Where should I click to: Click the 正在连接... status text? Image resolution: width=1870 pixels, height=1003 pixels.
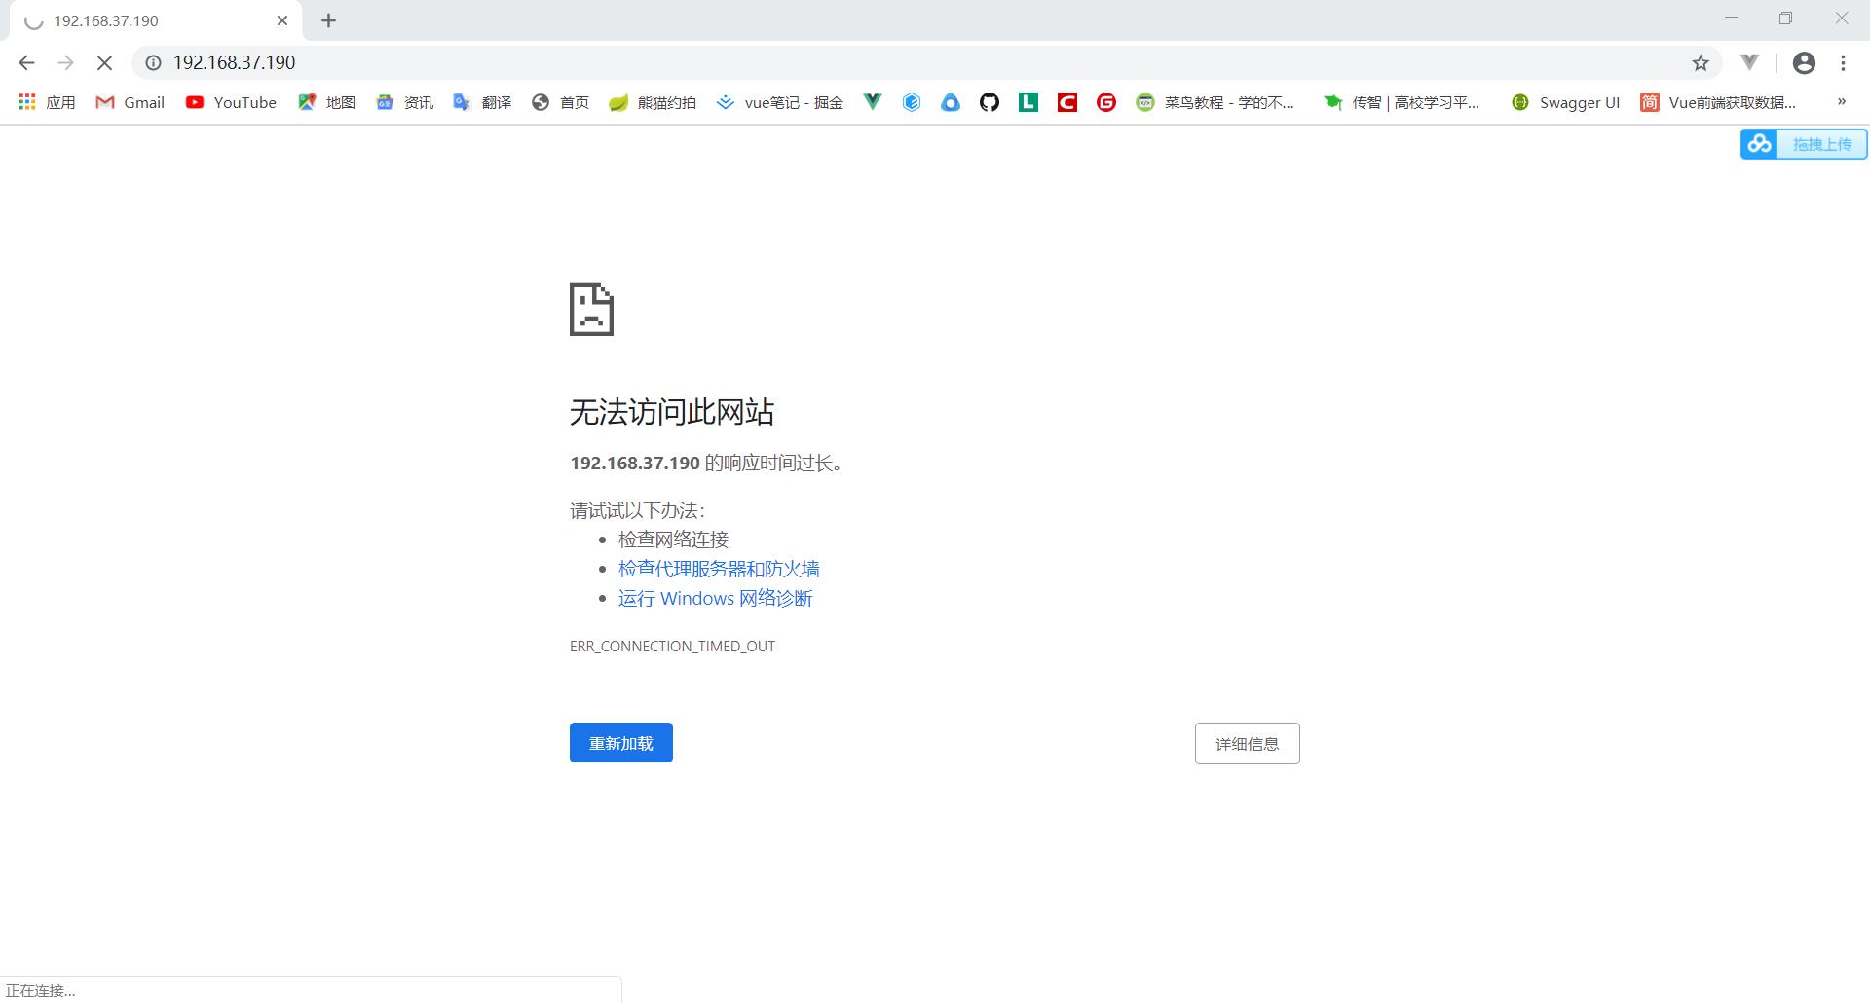[40, 990]
